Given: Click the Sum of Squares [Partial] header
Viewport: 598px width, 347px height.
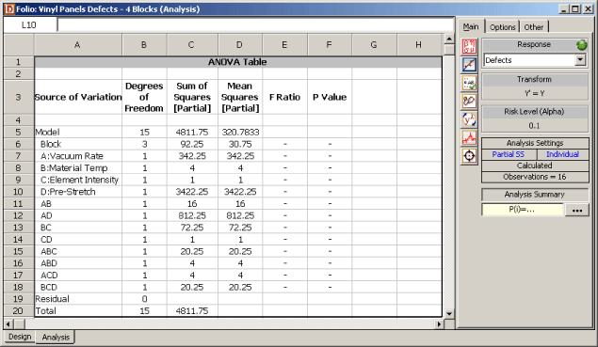Looking at the screenshot, I should 192,97.
